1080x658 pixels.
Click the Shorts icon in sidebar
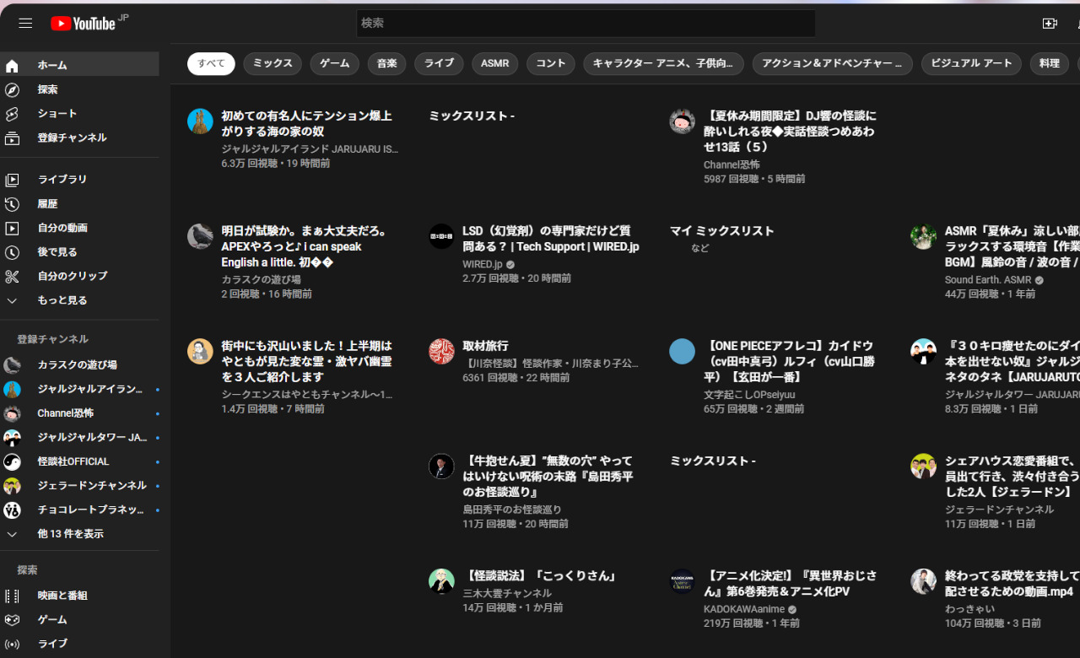pos(12,114)
